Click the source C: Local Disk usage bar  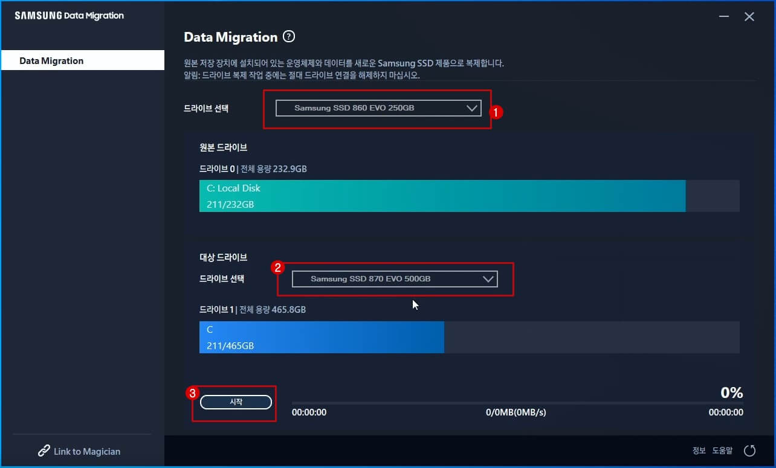point(470,196)
